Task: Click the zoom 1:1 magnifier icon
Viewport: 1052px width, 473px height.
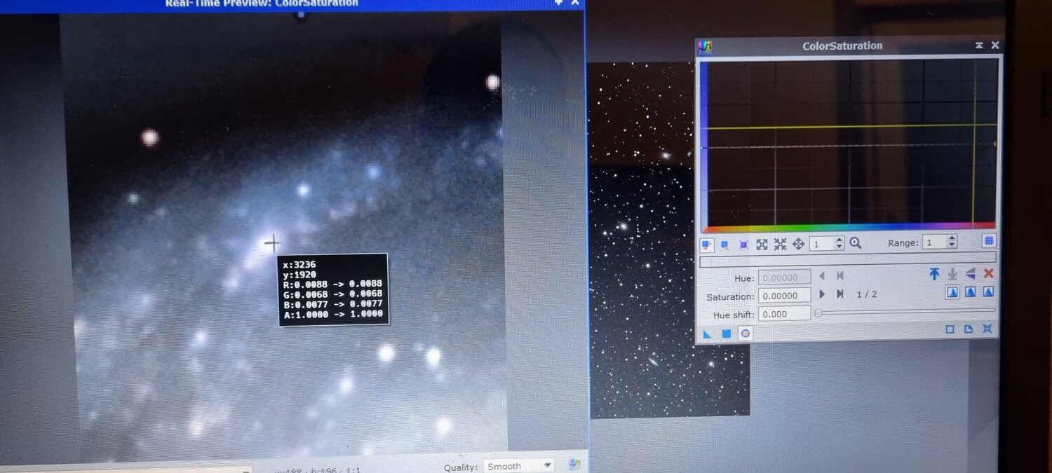Action: [x=856, y=243]
